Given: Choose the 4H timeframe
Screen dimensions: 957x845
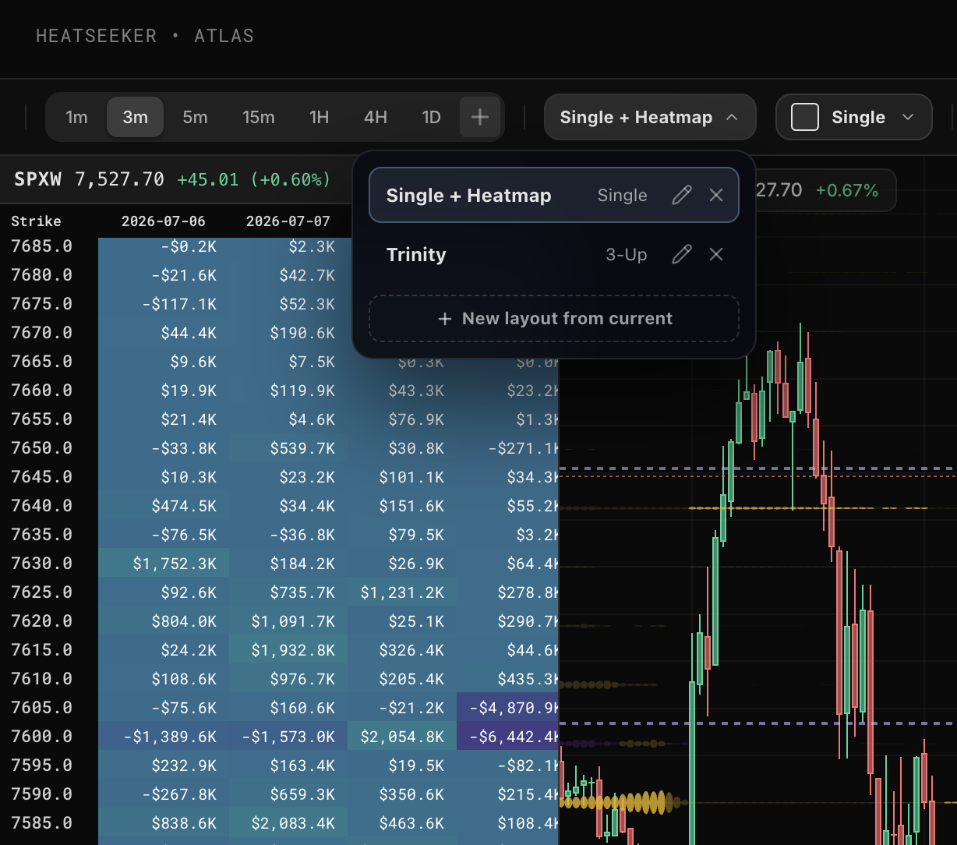Looking at the screenshot, I should click(x=375, y=117).
